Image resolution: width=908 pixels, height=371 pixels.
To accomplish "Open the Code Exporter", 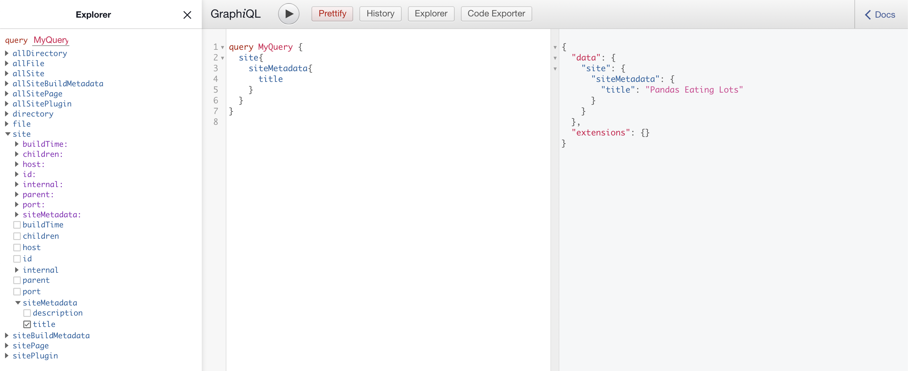I will (496, 14).
